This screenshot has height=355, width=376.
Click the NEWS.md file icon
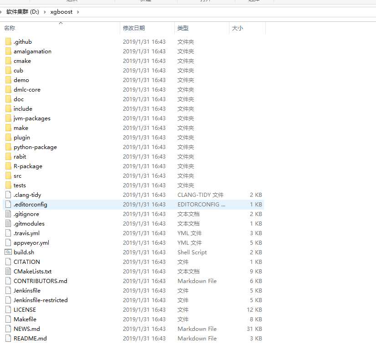point(8,329)
